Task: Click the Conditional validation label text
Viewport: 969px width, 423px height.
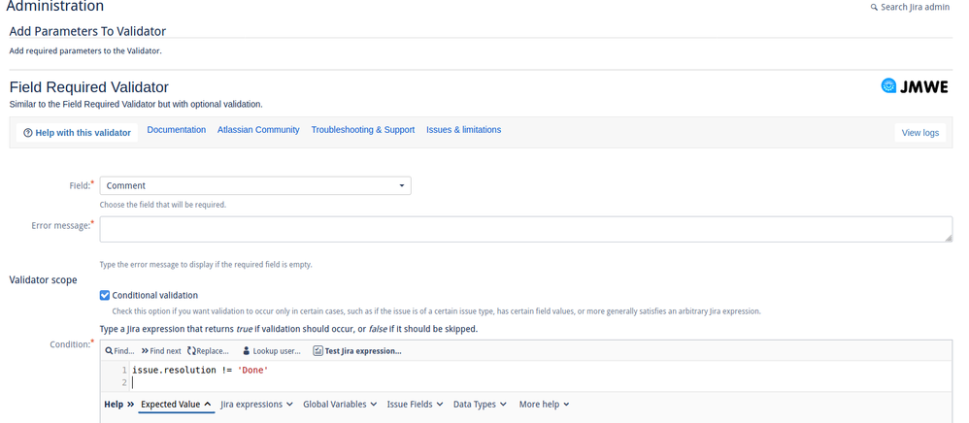Action: (x=155, y=295)
